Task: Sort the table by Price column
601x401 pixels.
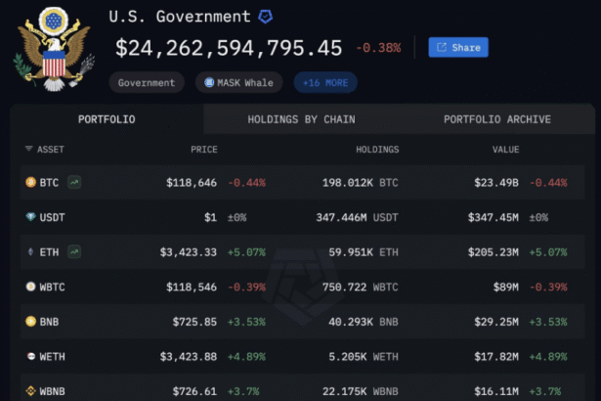Action: pyautogui.click(x=203, y=150)
